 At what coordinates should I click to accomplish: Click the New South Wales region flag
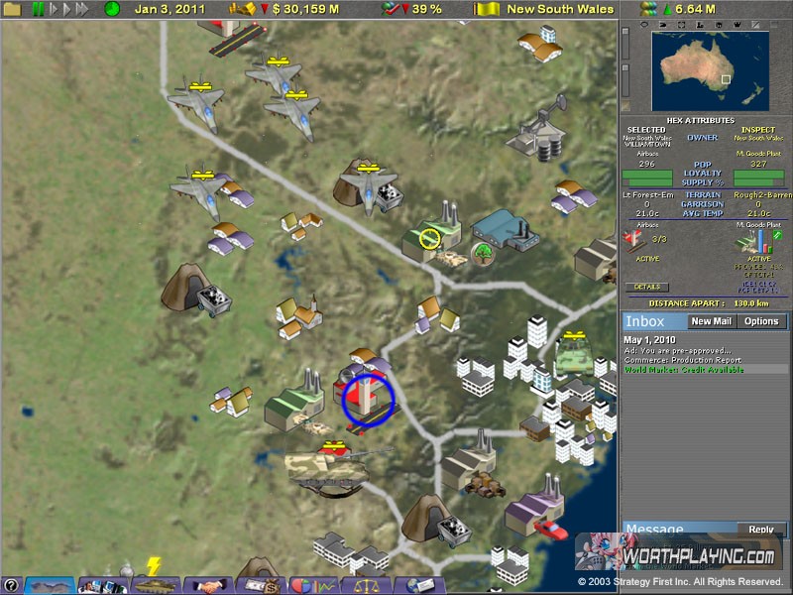point(486,9)
